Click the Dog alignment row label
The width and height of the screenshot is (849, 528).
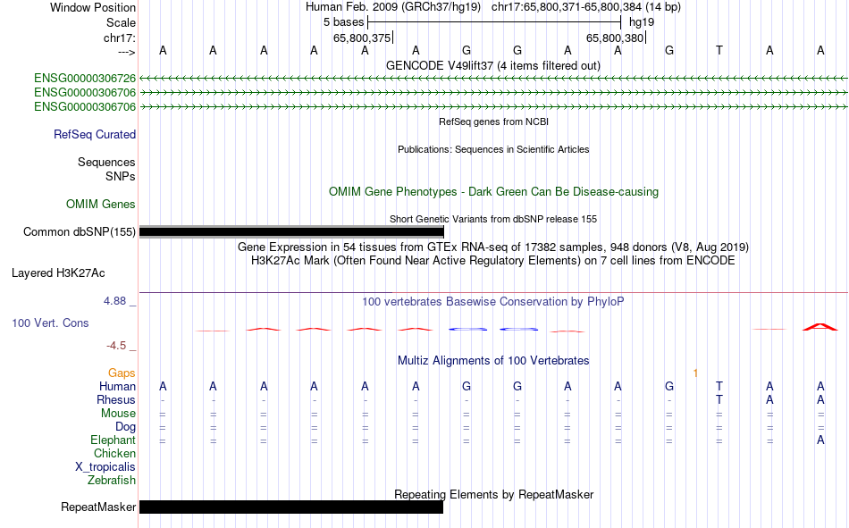(125, 427)
